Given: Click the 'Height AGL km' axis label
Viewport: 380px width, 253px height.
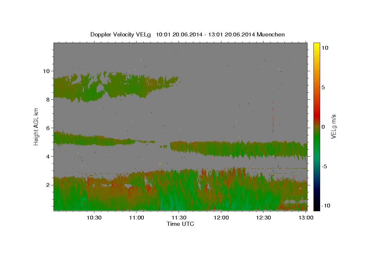Looking at the screenshot, I should (36, 126).
